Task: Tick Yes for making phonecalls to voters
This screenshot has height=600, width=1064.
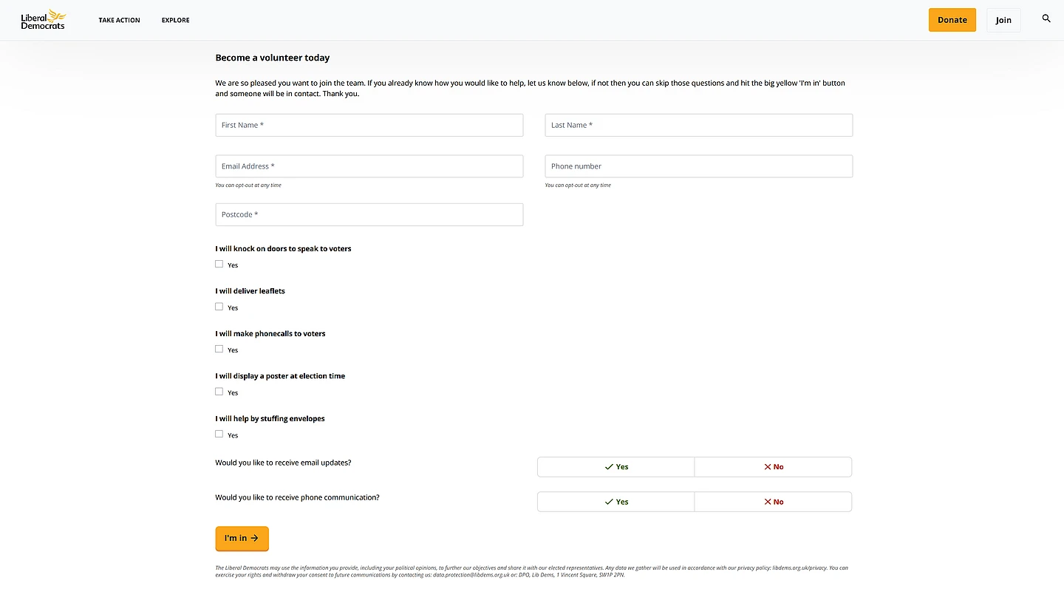Action: coord(219,348)
